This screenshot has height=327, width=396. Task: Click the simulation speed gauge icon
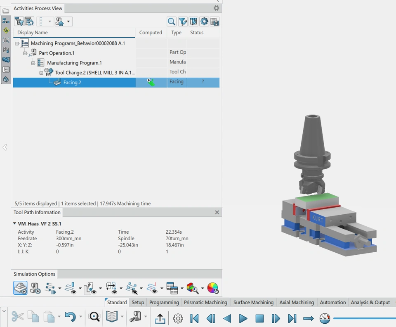(x=325, y=318)
